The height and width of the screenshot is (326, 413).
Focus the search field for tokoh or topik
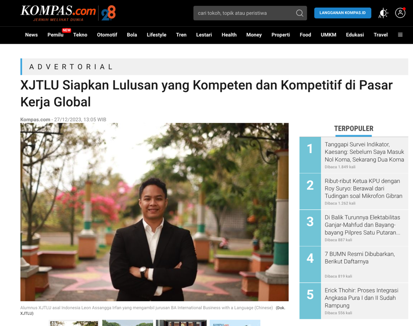click(x=250, y=13)
